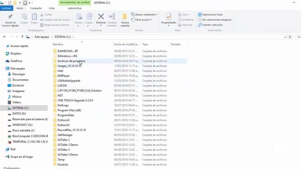Open recent locations dropdown arrow
The image size is (301, 169).
pyautogui.click(x=17, y=37)
